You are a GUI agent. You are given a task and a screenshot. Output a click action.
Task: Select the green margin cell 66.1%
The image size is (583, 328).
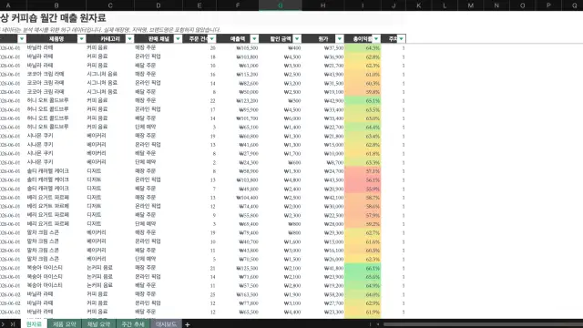[363, 268]
